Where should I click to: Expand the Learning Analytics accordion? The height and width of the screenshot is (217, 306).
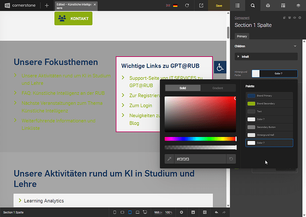coord(113,201)
